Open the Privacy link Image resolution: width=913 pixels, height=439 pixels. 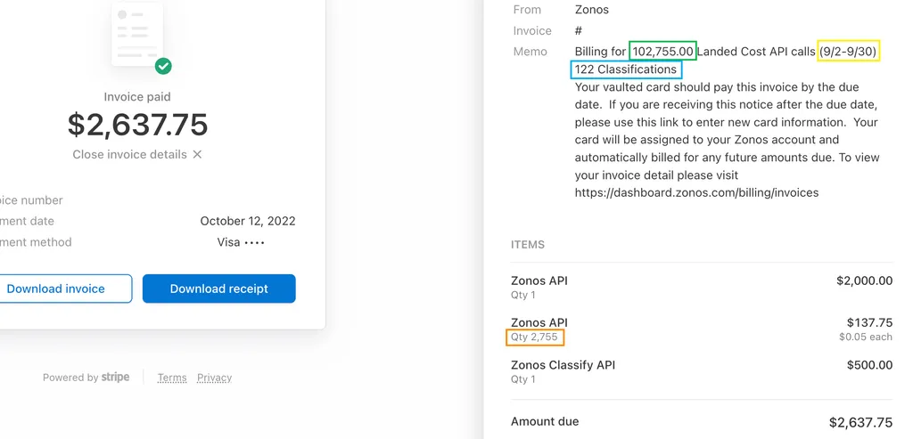(x=214, y=378)
